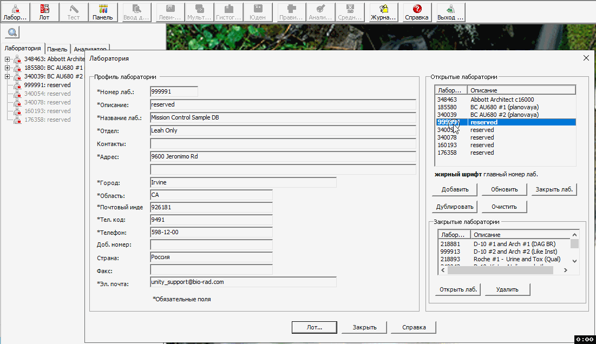Select closed lab row 218881 D-10 #1
The height and width of the screenshot is (344, 596).
pyautogui.click(x=503, y=244)
